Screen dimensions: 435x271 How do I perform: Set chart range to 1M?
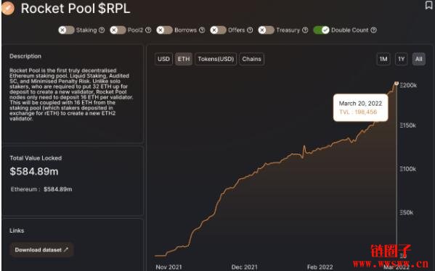(383, 59)
